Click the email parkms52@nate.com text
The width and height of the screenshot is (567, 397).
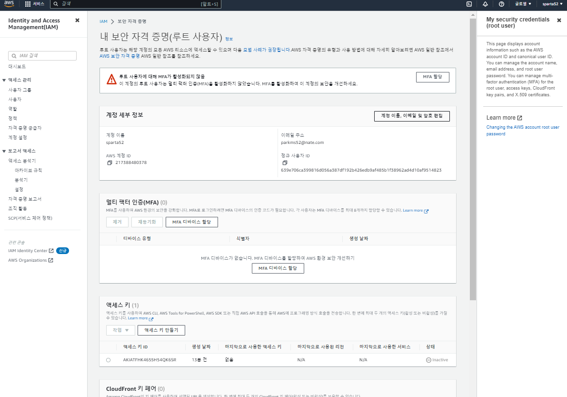[x=302, y=143]
